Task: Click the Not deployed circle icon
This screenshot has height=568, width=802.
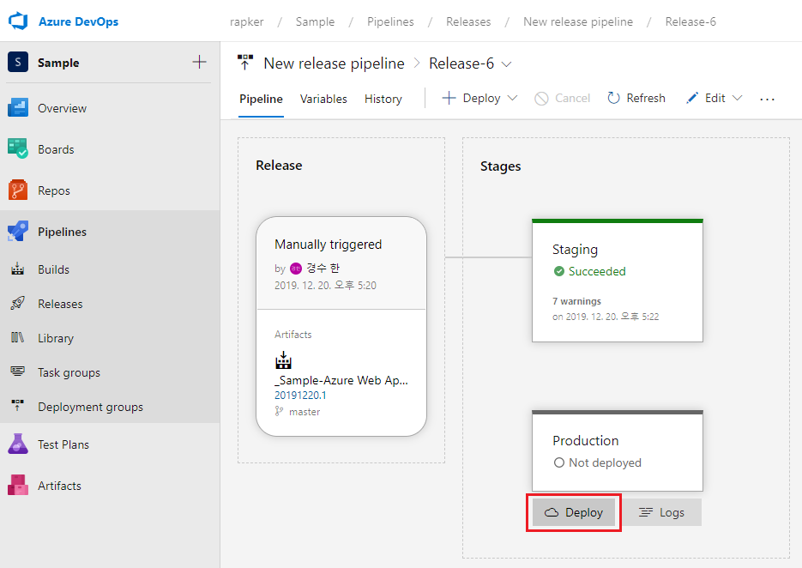Action: point(559,462)
